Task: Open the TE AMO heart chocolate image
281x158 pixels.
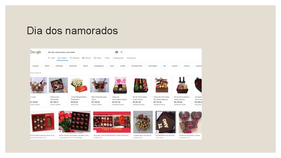Action: point(166,122)
